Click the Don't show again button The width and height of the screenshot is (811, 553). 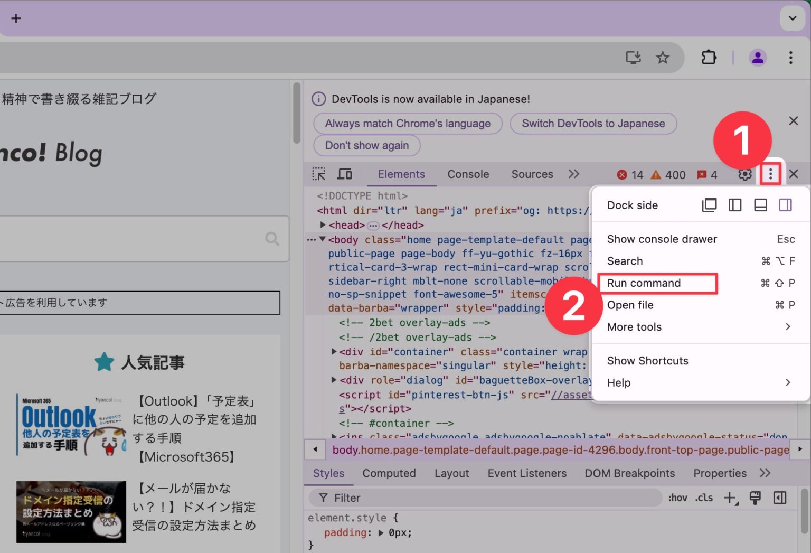pos(366,145)
